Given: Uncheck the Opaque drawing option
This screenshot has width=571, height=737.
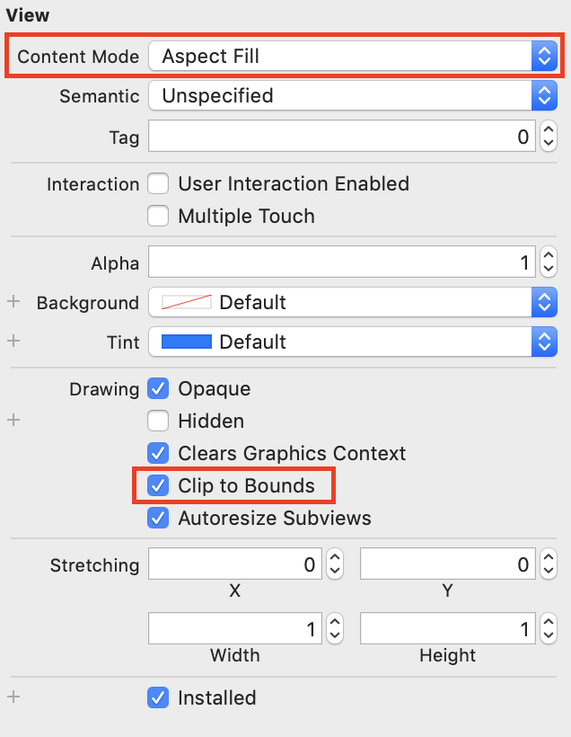Looking at the screenshot, I should point(158,389).
